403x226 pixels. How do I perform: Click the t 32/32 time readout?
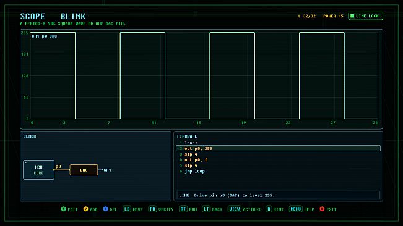(306, 16)
